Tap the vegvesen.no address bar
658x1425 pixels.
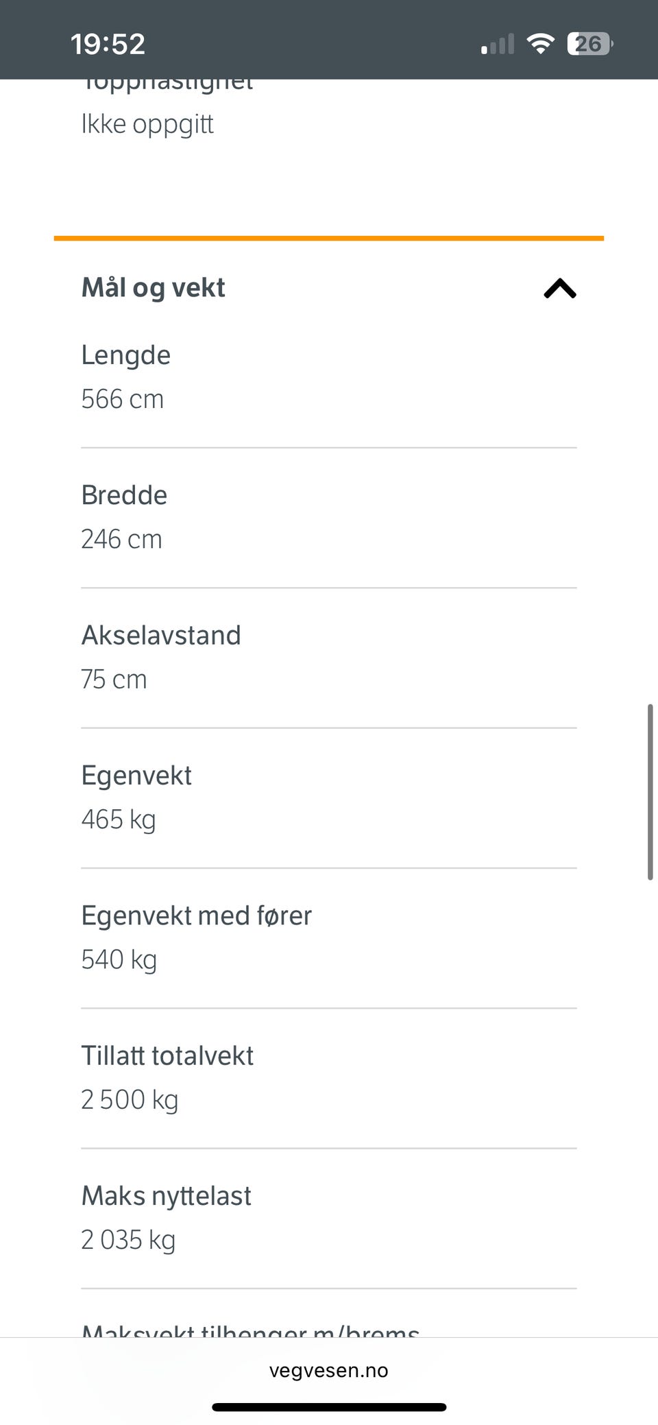click(328, 1370)
